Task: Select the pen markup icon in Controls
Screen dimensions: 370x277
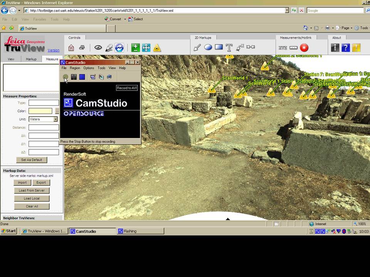Action: coord(109,48)
